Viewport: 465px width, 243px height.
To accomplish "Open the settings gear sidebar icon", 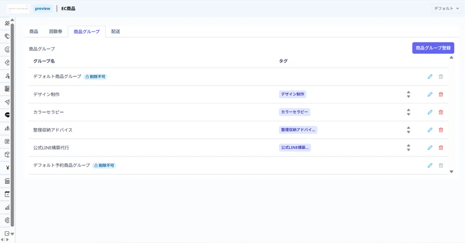I will (x=7, y=221).
